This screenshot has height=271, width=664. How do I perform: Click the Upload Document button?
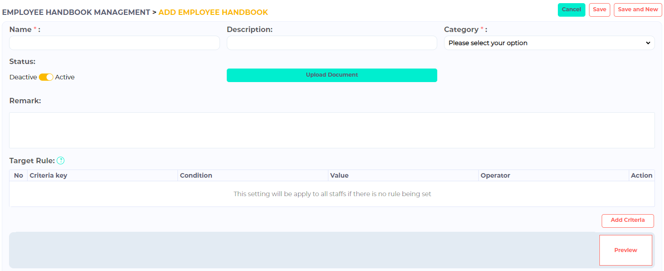(332, 75)
